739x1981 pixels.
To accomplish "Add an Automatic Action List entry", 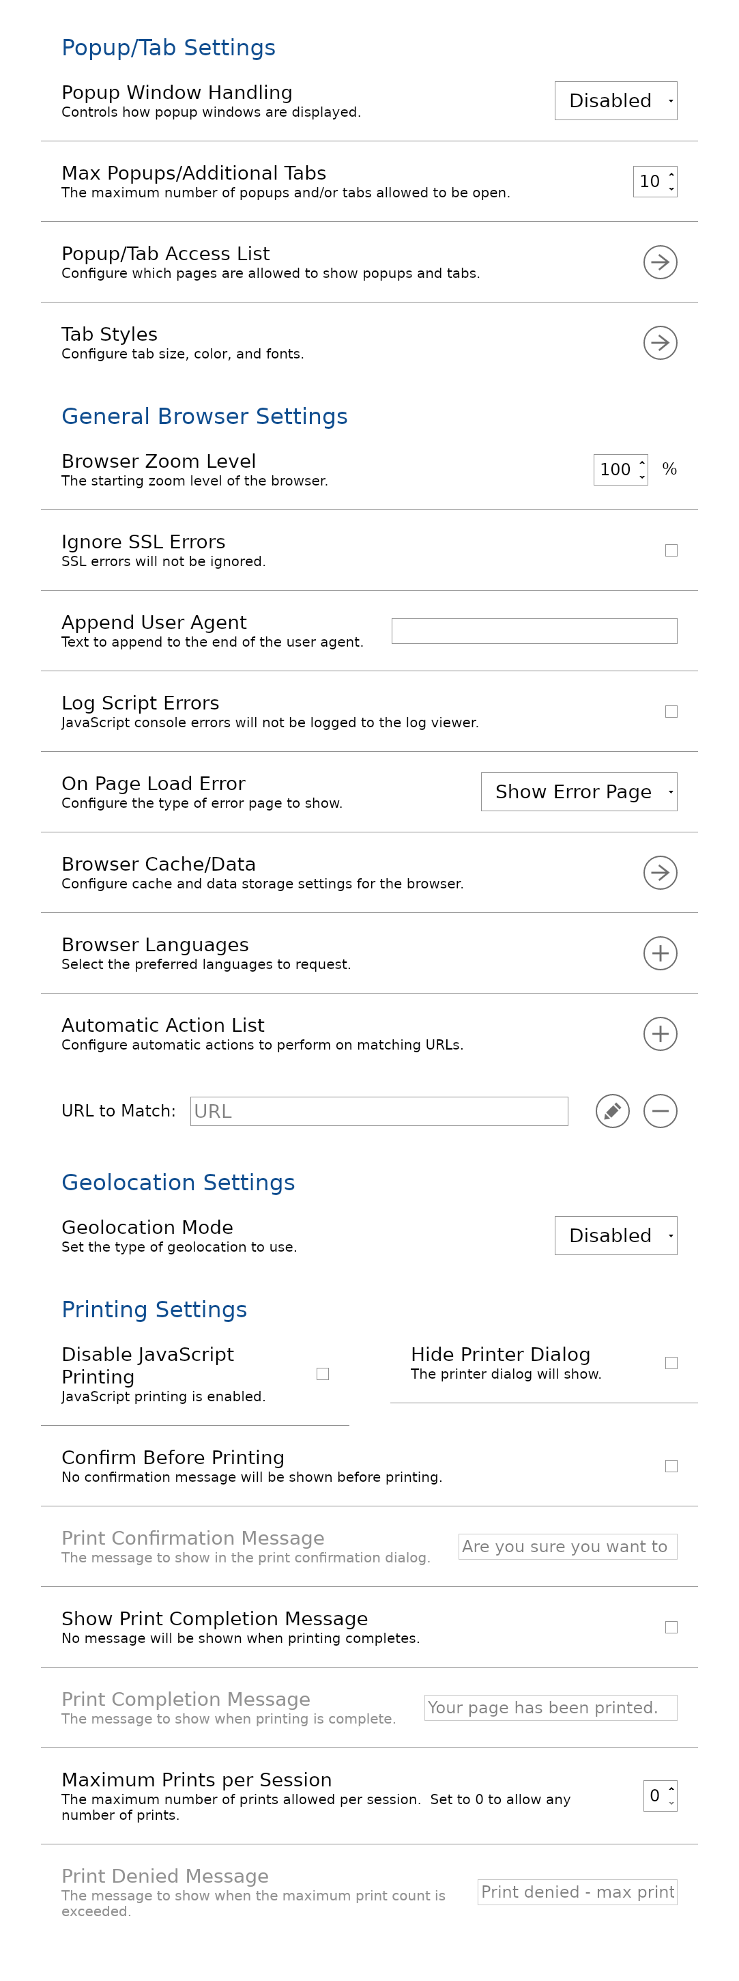I will [x=660, y=1035].
